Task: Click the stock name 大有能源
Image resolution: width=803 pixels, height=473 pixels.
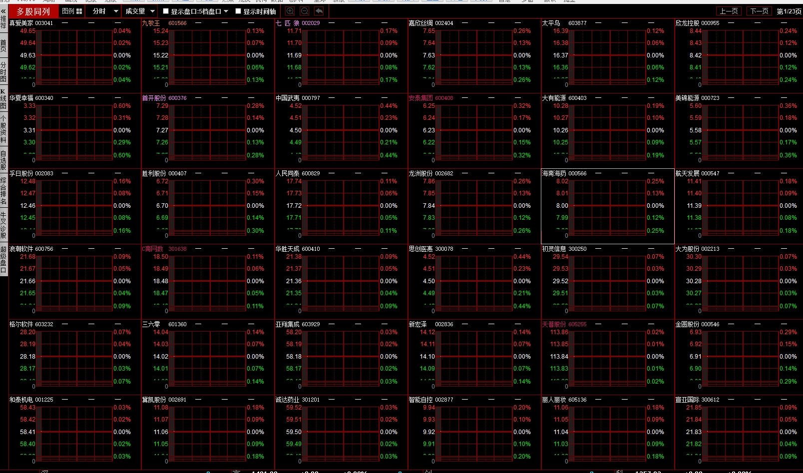Action: click(554, 98)
